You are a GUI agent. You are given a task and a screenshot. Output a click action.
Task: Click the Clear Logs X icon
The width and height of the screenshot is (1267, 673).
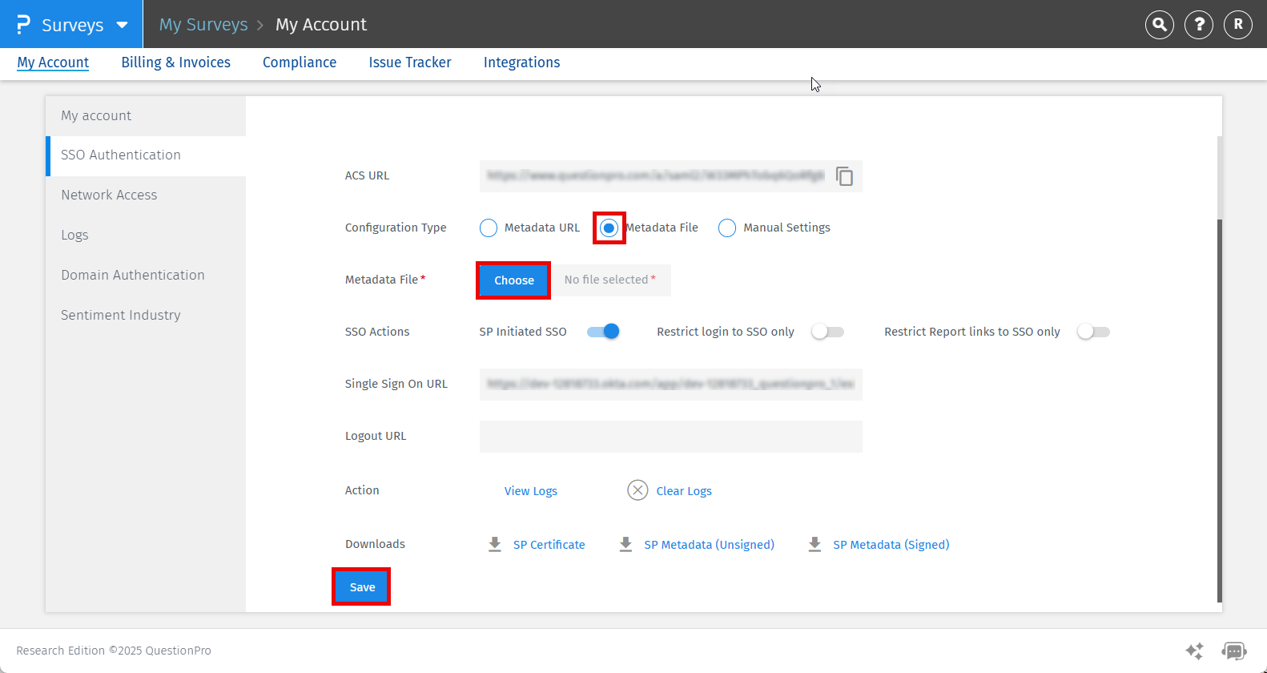click(x=638, y=490)
